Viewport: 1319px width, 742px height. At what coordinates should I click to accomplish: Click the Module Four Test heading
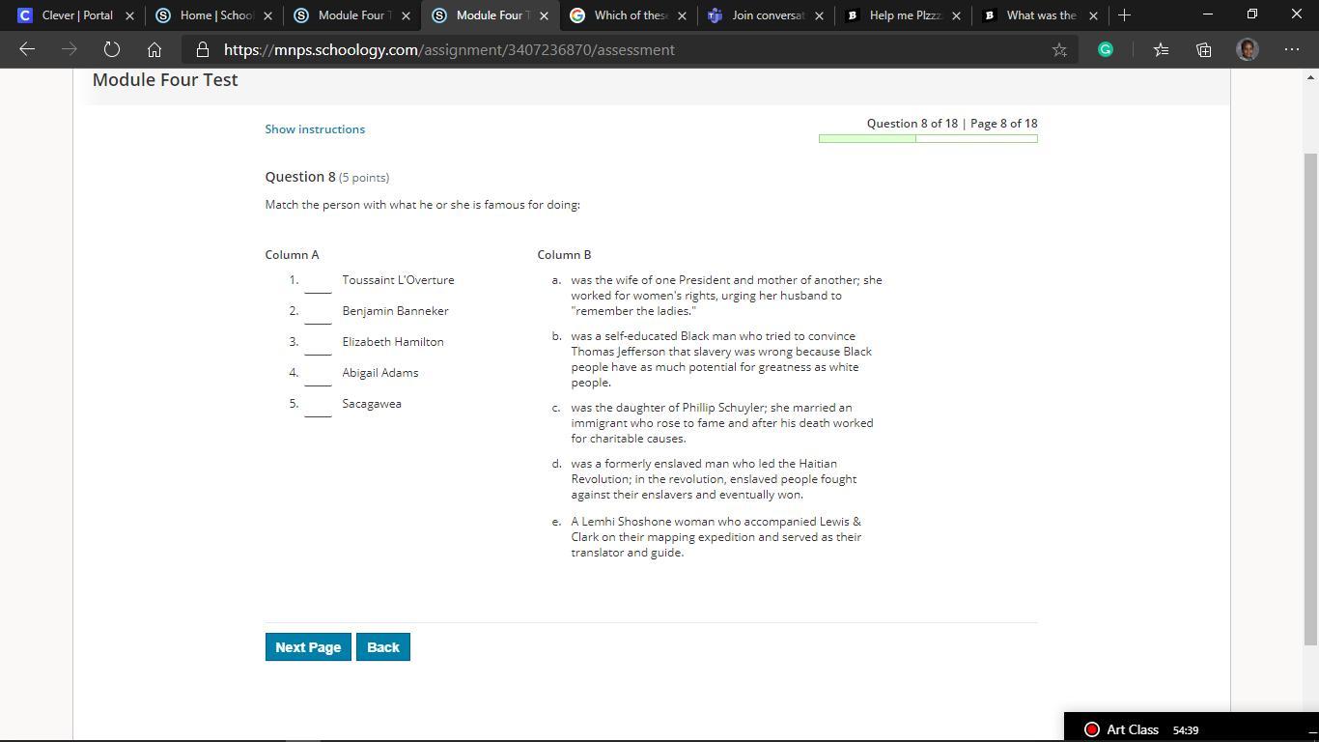(x=165, y=80)
